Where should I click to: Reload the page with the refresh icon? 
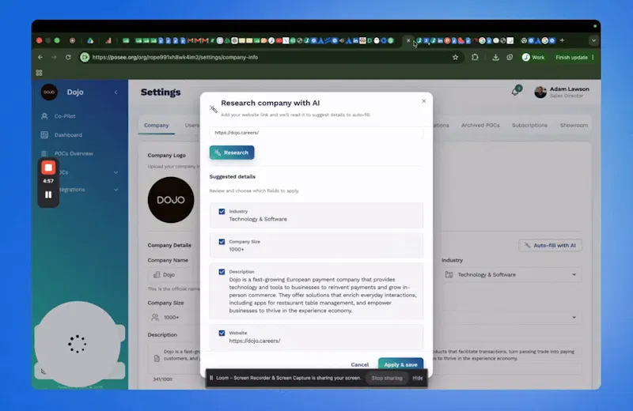pos(68,57)
